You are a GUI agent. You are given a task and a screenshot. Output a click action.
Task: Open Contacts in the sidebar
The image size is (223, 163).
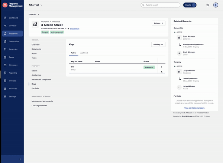click(x=12, y=26)
